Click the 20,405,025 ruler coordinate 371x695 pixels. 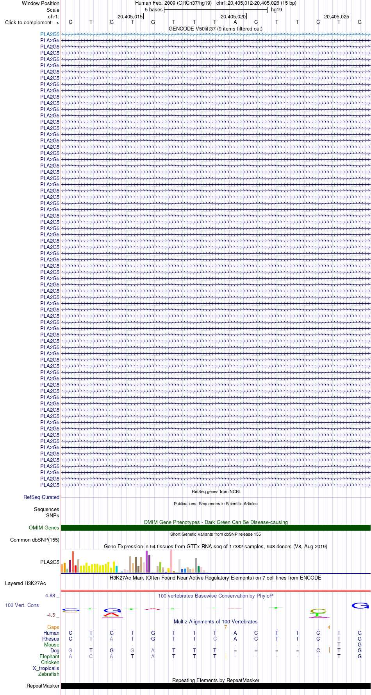pos(337,17)
